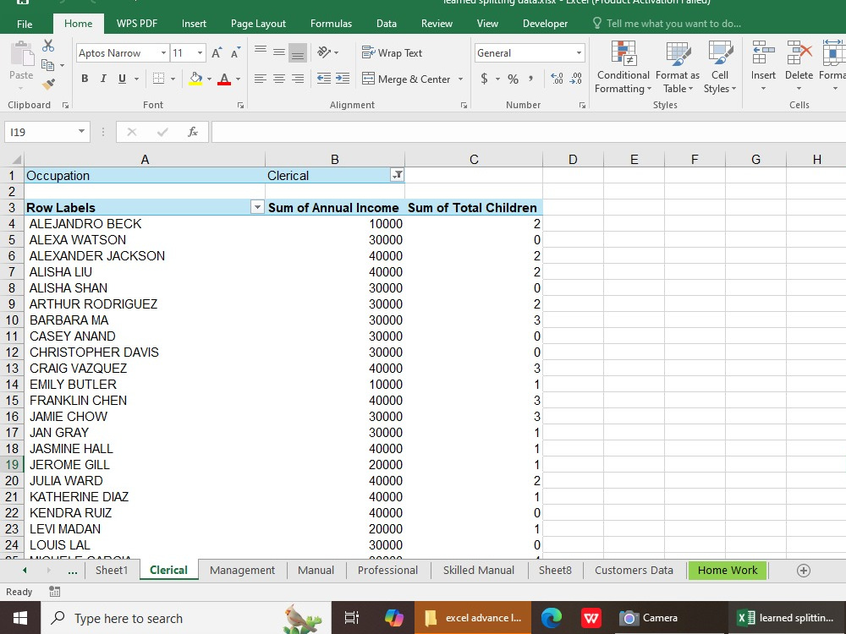846x634 pixels.
Task: Select the Format Painter brush icon
Action: pyautogui.click(x=48, y=84)
